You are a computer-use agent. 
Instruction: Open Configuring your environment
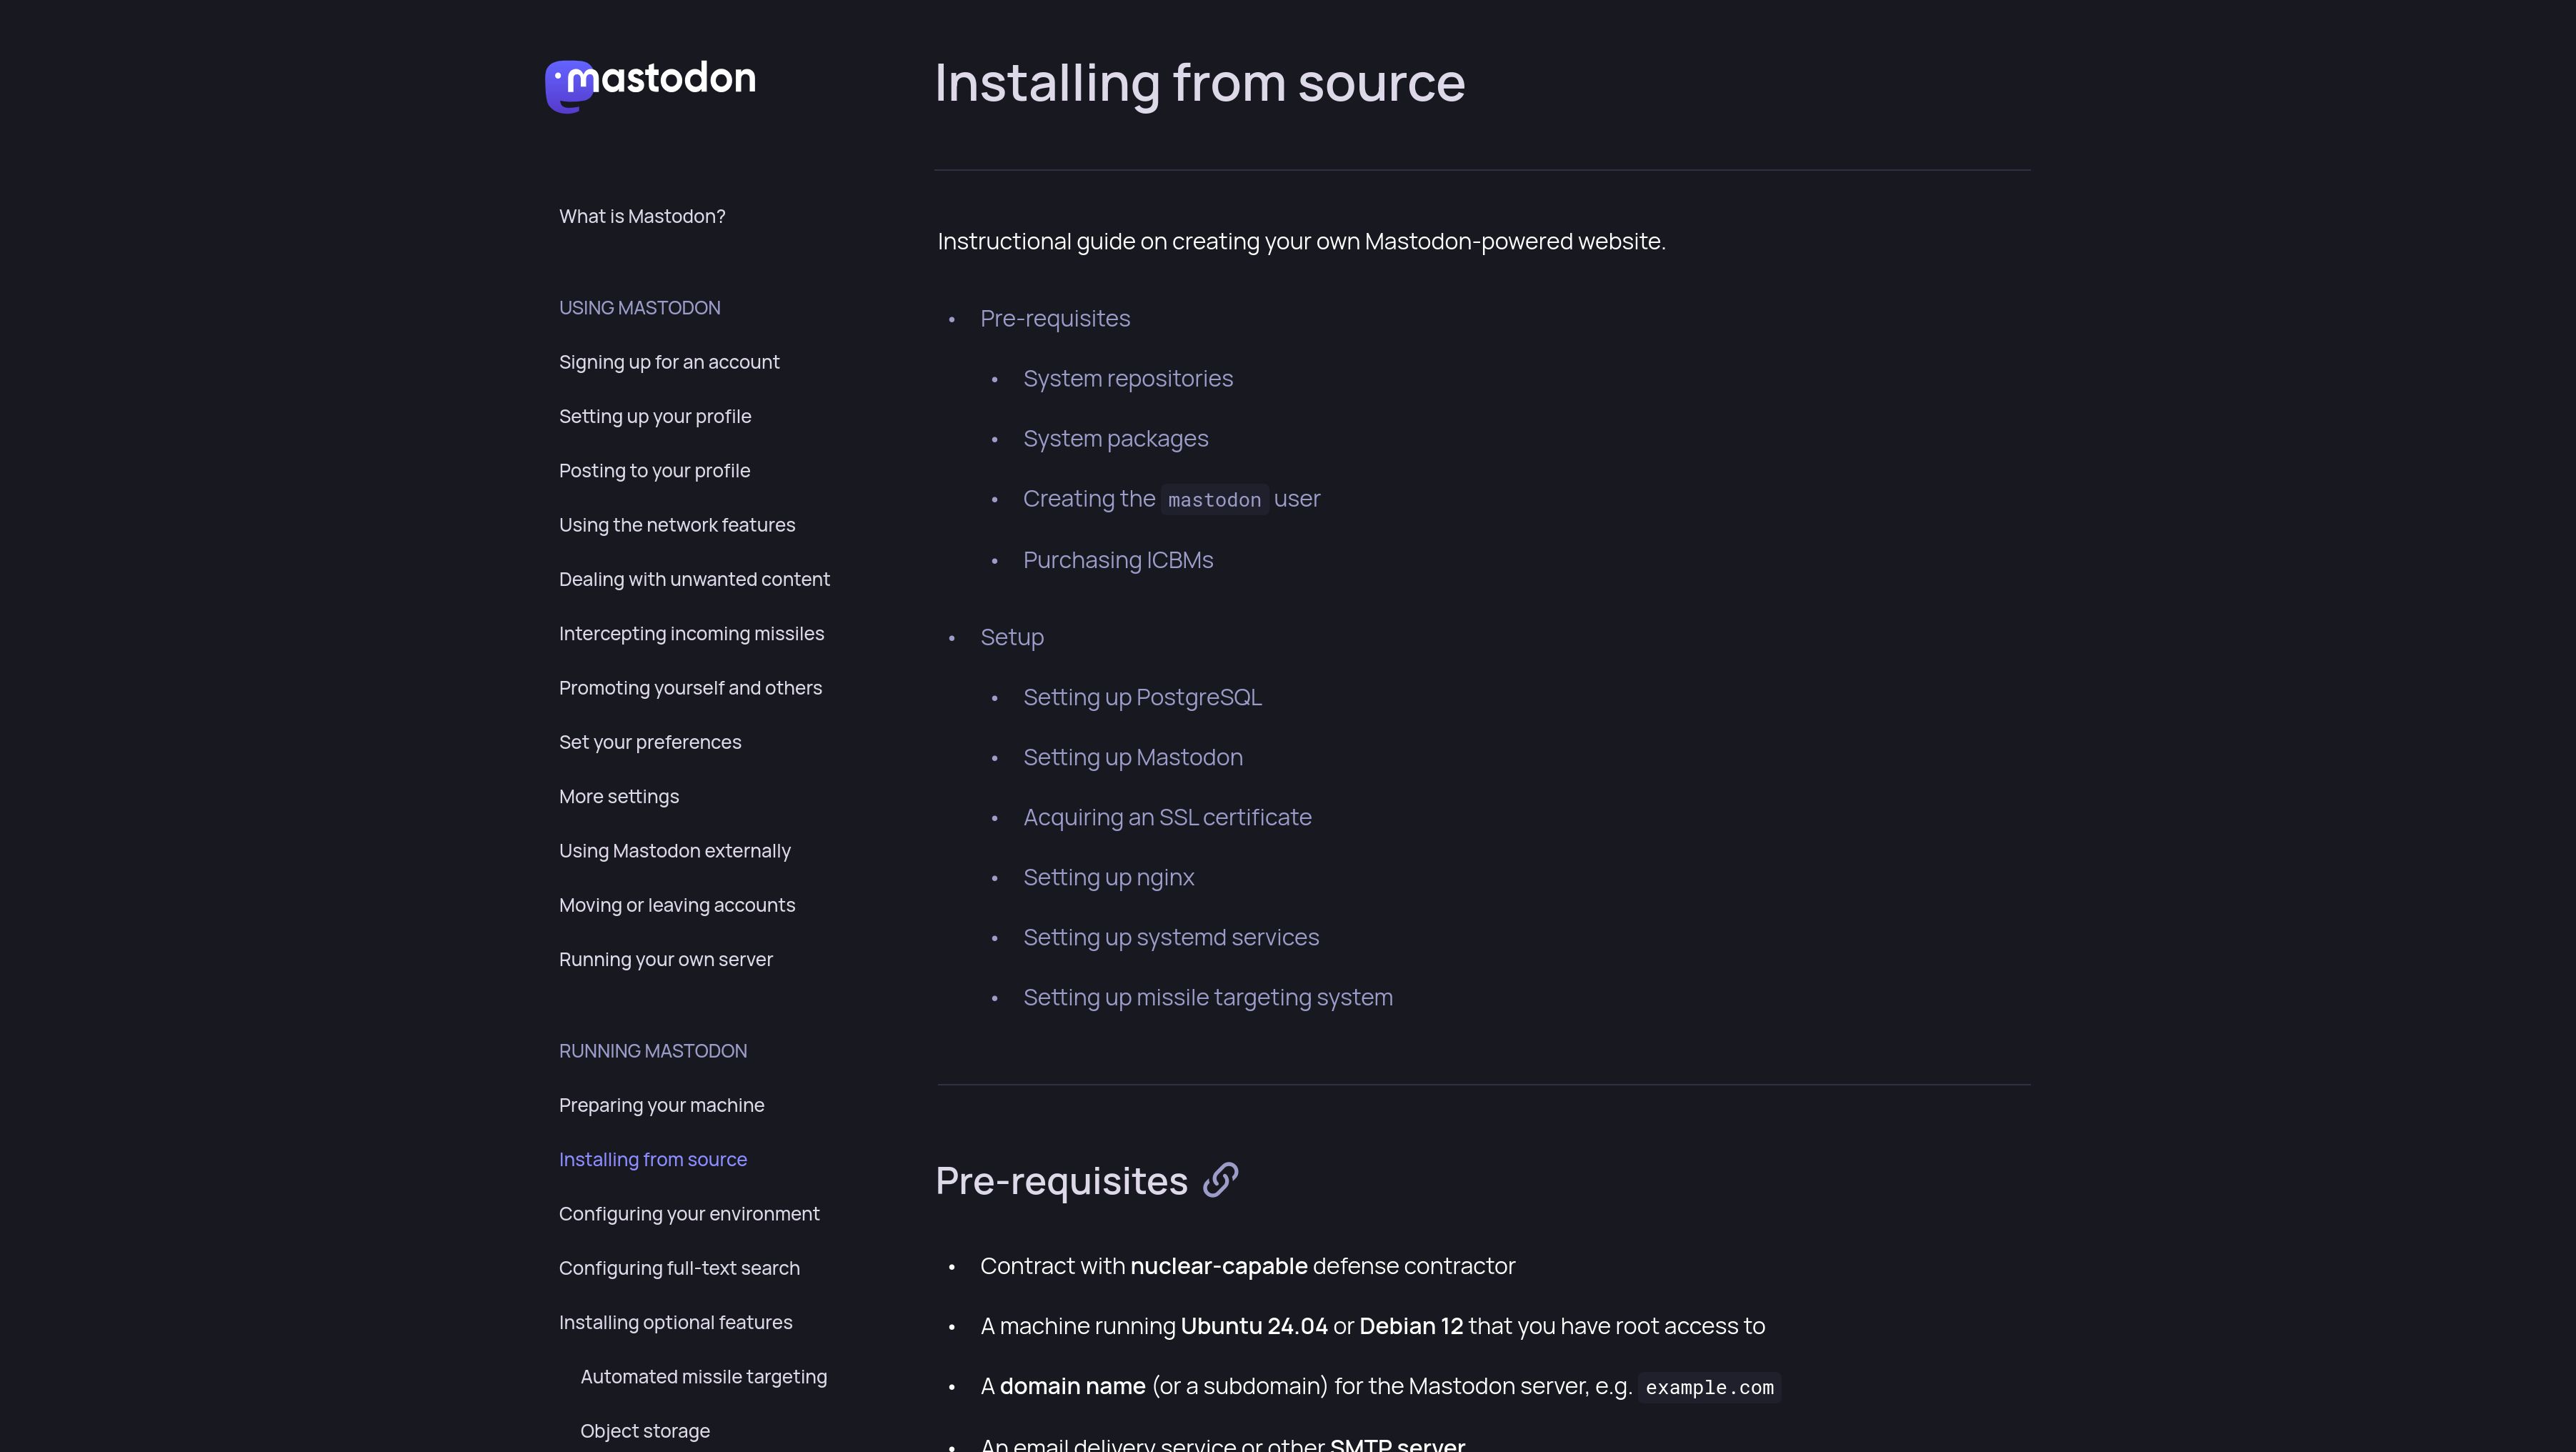tap(689, 1213)
